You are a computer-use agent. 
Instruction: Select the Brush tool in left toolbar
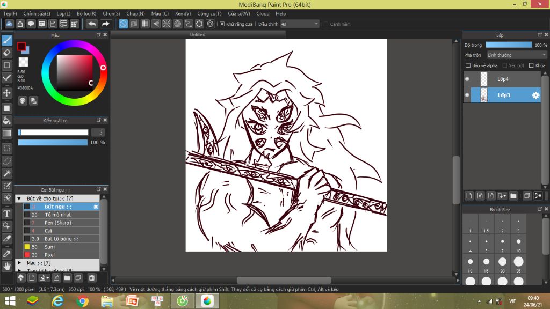click(6, 40)
